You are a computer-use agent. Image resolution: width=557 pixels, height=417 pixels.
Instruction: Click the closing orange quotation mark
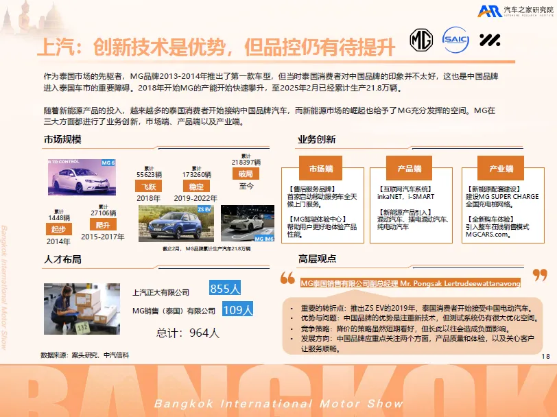click(x=540, y=275)
